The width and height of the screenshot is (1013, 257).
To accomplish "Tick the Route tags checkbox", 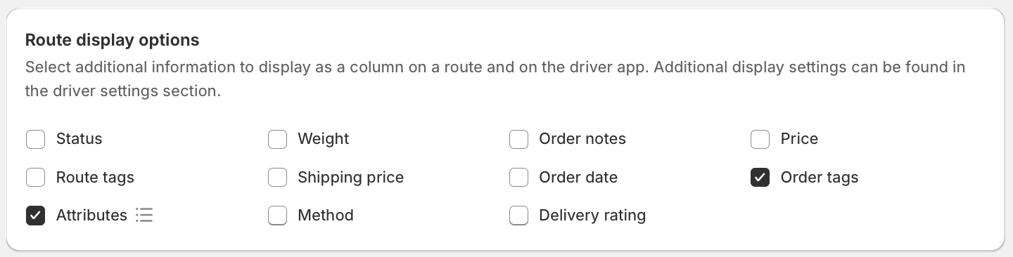I will coord(36,177).
